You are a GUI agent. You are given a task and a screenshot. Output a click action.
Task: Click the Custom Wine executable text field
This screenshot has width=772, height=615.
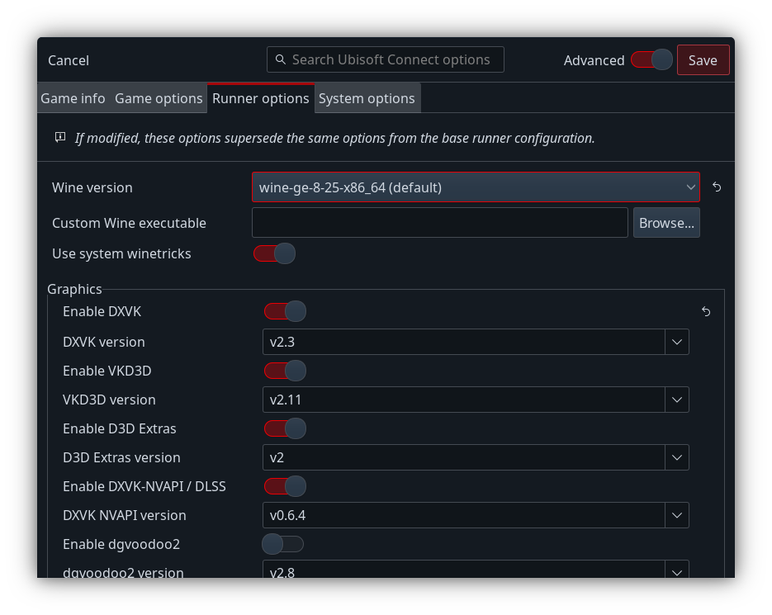(440, 223)
